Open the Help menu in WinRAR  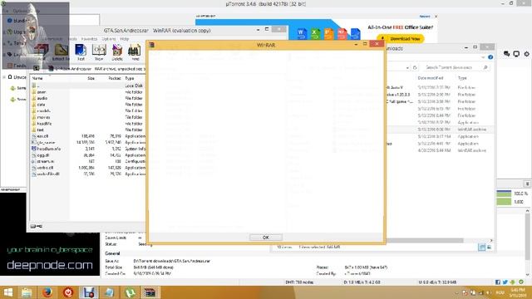(125, 39)
